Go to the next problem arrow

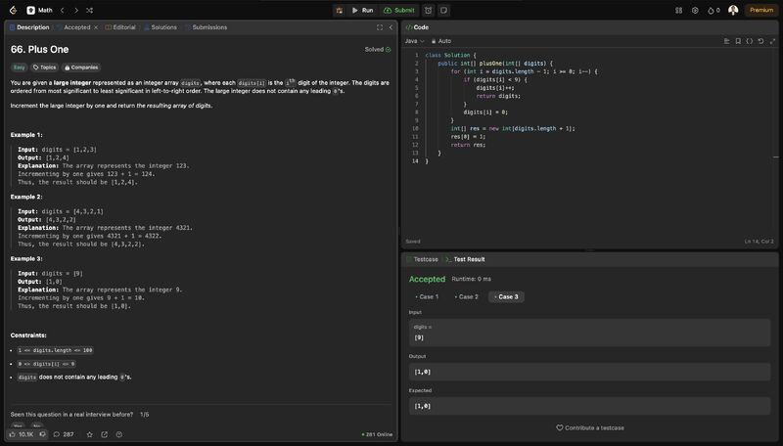click(76, 10)
